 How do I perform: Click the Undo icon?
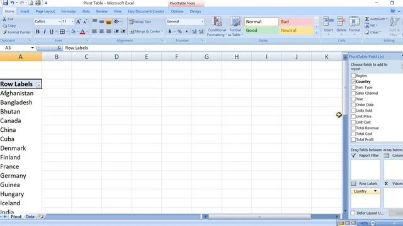13,3
